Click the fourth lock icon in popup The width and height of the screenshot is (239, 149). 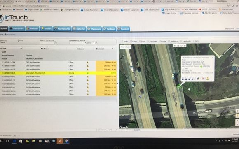[193, 79]
